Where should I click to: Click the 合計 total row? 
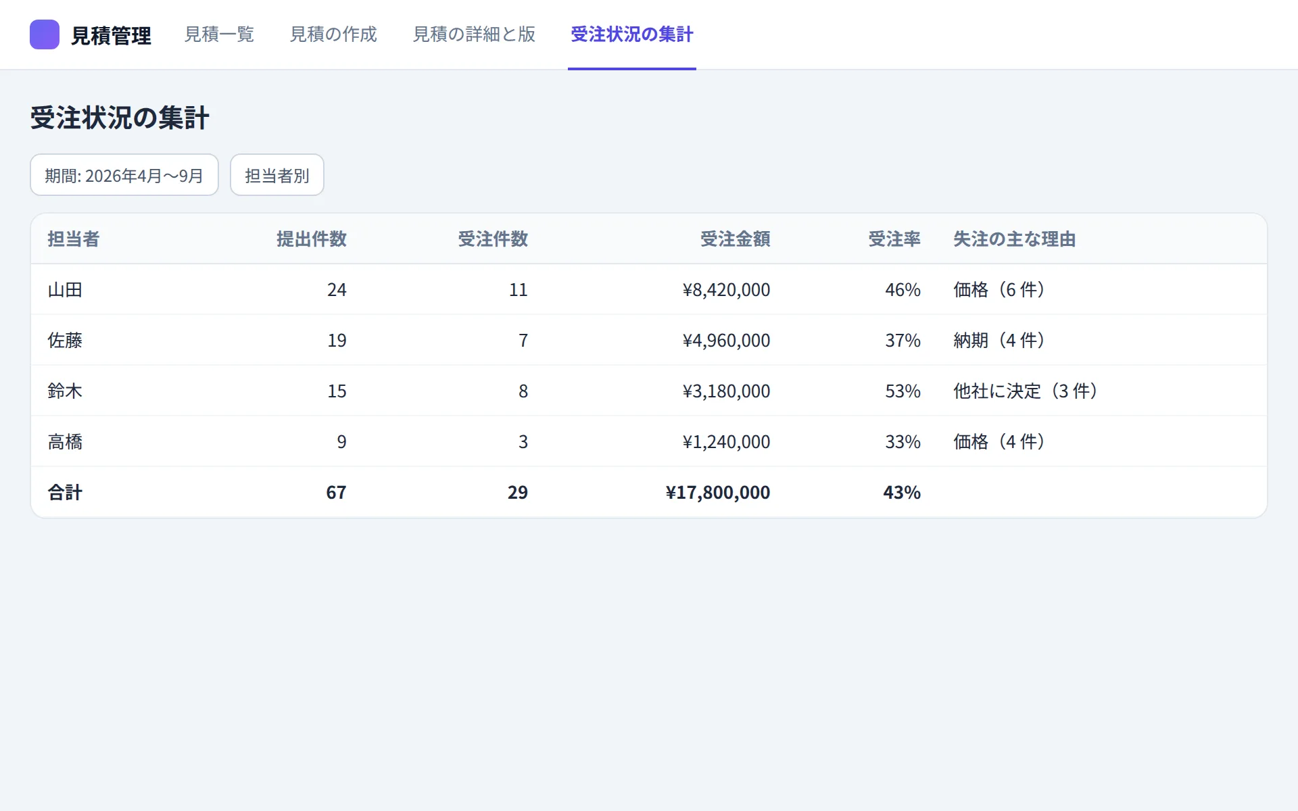click(649, 492)
